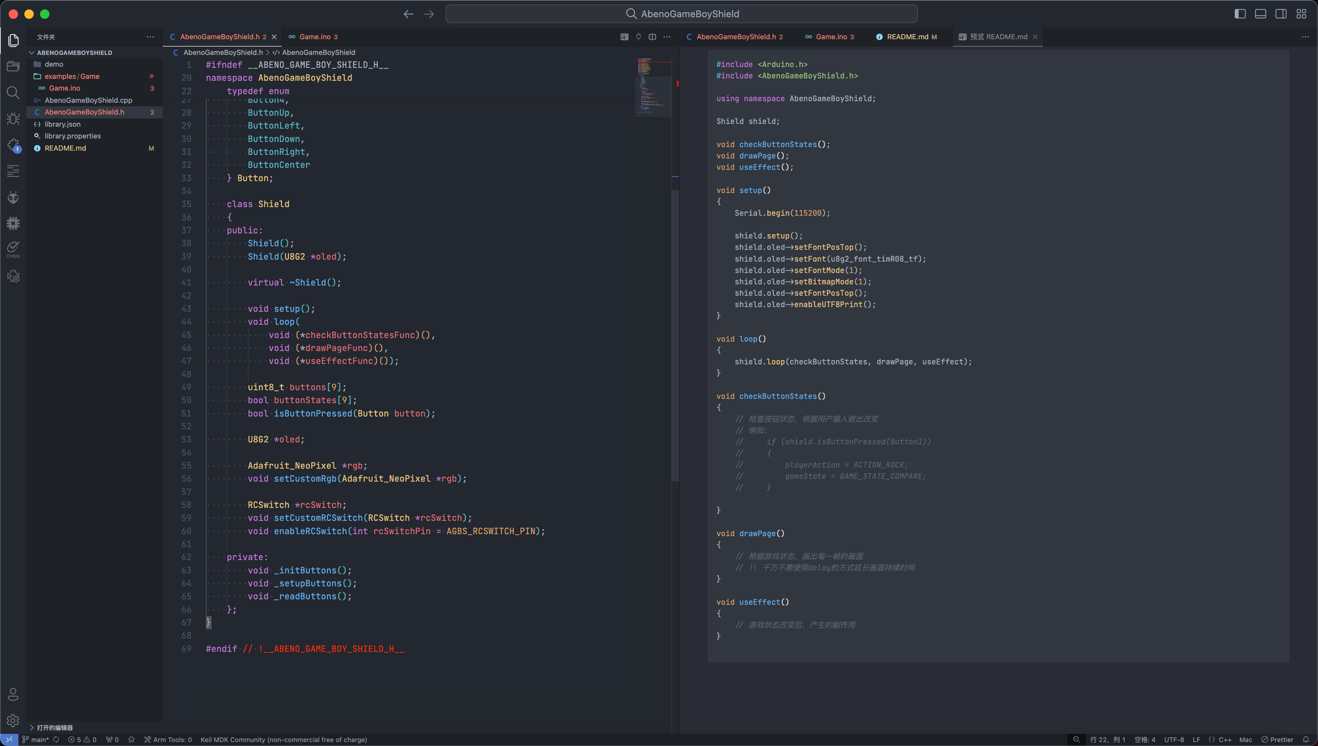Viewport: 1318px width, 746px height.
Task: Click the split editor icon in left group
Action: 652,37
